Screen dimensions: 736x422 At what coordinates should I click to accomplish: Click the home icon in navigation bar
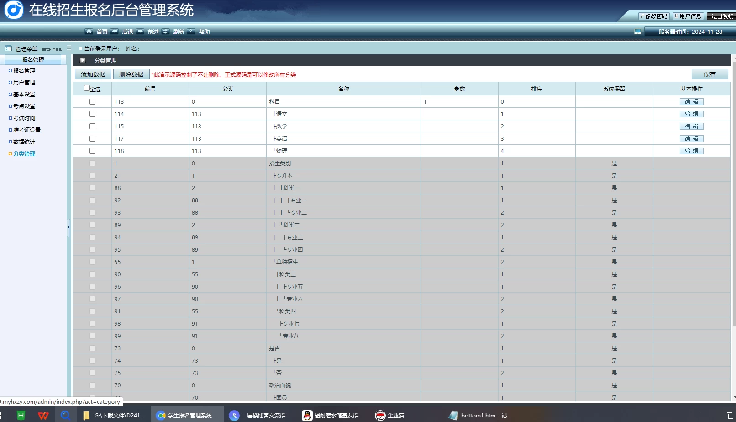click(89, 32)
